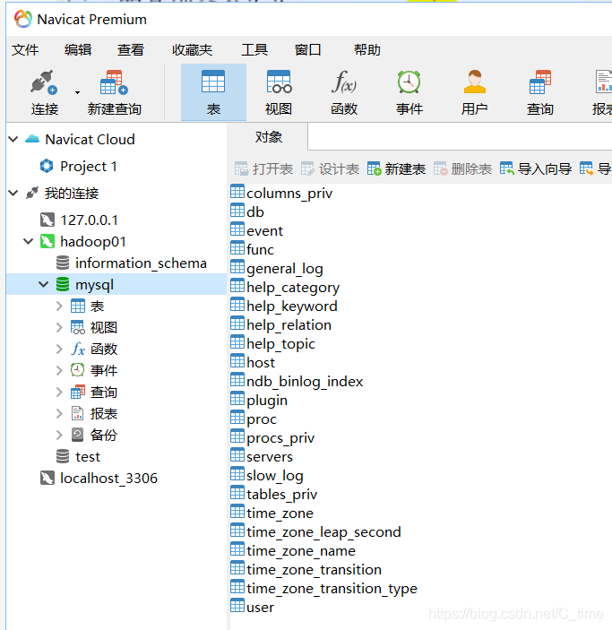Click the table icon beside servers
This screenshot has height=630, width=612.
click(x=237, y=455)
